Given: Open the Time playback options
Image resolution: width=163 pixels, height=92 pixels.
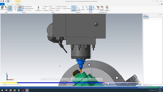Looking at the screenshot, I should 15,8.
